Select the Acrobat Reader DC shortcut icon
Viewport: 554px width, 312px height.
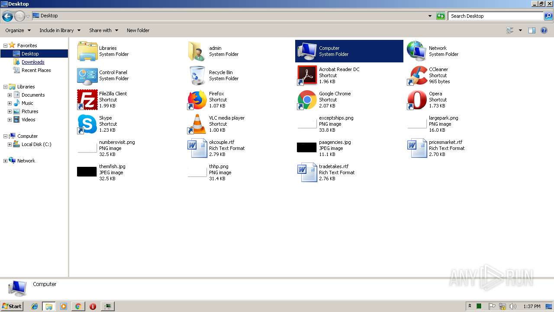307,75
